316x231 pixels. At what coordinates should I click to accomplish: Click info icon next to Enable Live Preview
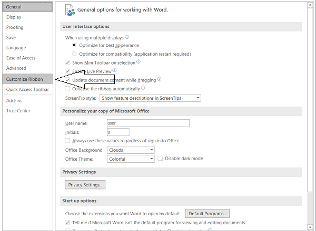click(x=114, y=70)
